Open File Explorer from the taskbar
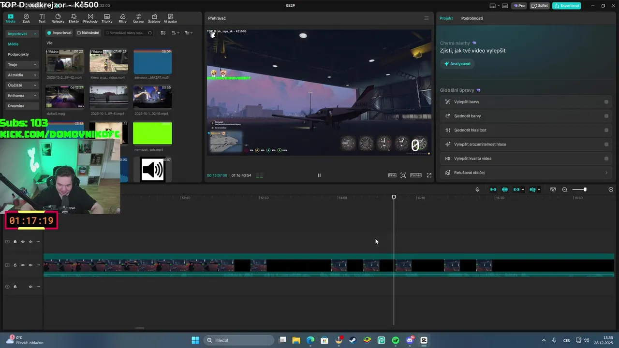Viewport: 619px width, 348px height. (x=296, y=340)
